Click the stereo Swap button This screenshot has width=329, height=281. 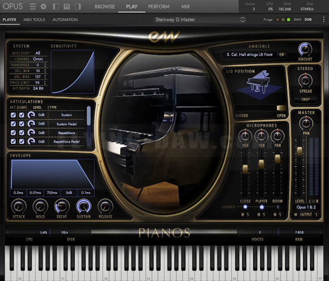click(x=305, y=100)
